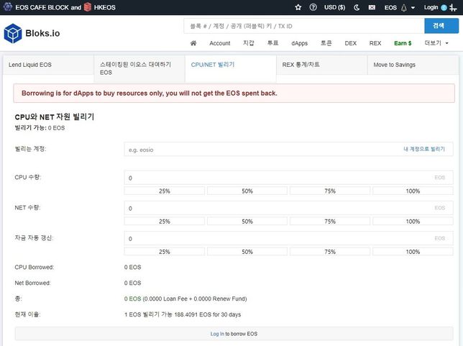Viewport: 463px width, 346px height.
Task: Select 100% for NET 수량
Action: click(413, 221)
